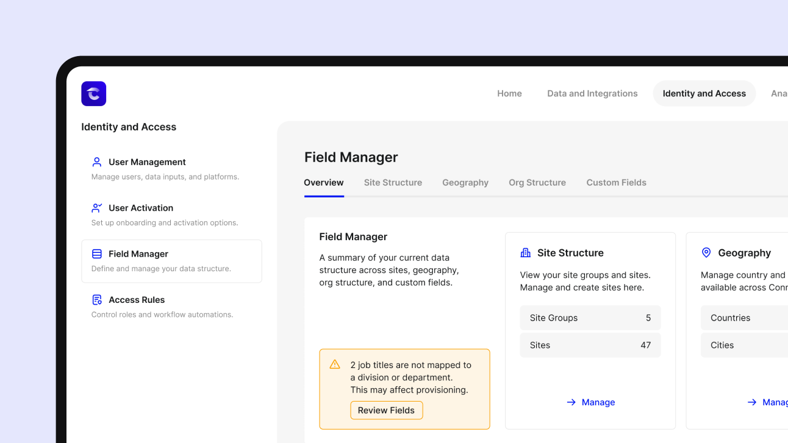This screenshot has height=443, width=788.
Task: Click 'View your site groups and sites.' text
Action: [586, 275]
